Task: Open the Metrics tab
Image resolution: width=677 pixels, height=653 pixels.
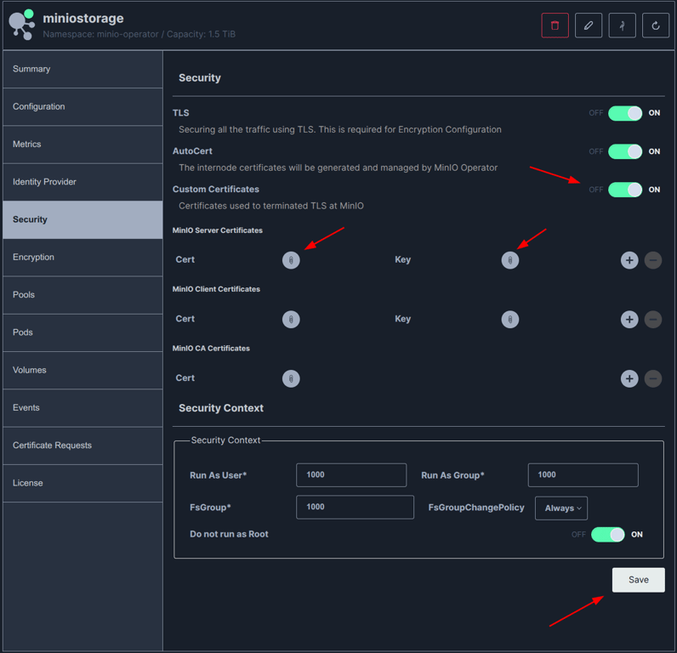Action: point(82,145)
